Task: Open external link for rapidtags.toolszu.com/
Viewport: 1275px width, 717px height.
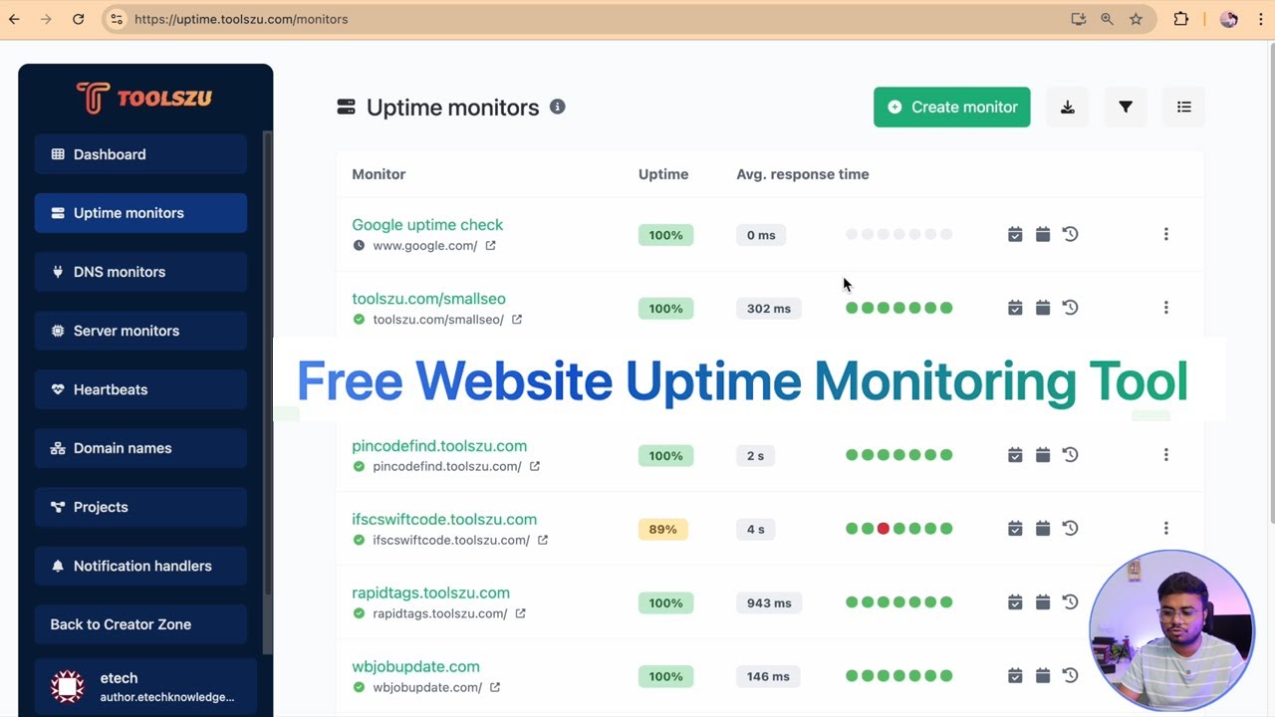Action: [x=520, y=613]
